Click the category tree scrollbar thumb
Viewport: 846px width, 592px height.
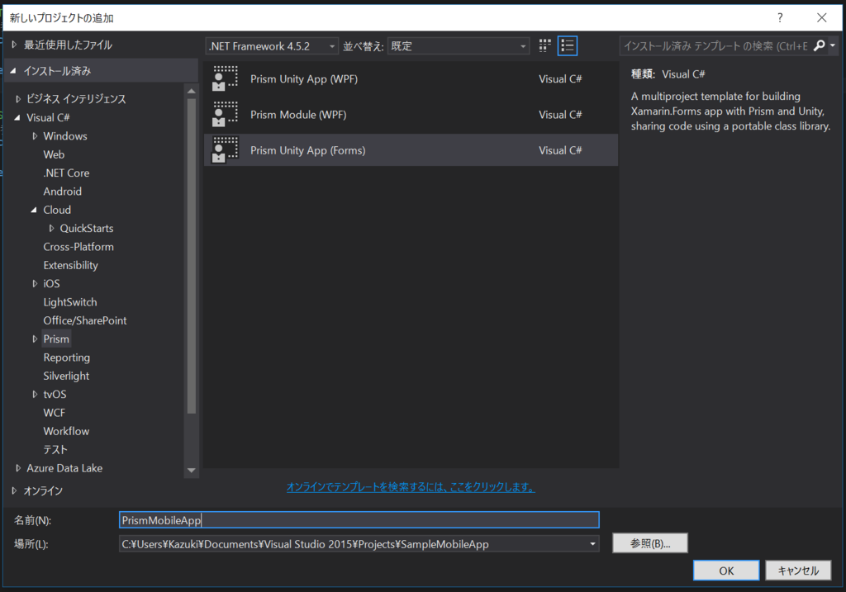click(191, 256)
